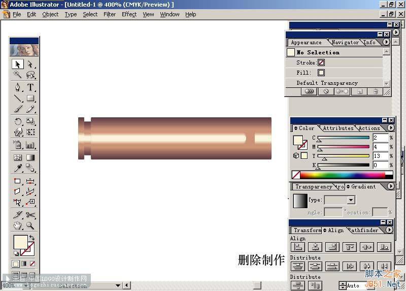Click the None swatch in Color panel

(x=296, y=175)
